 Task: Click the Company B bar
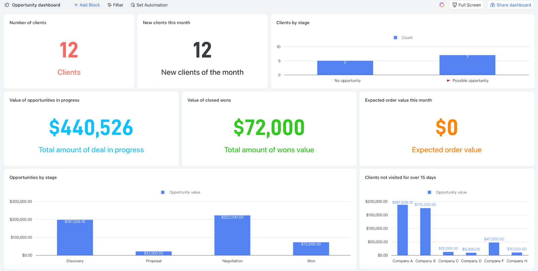[x=425, y=232]
